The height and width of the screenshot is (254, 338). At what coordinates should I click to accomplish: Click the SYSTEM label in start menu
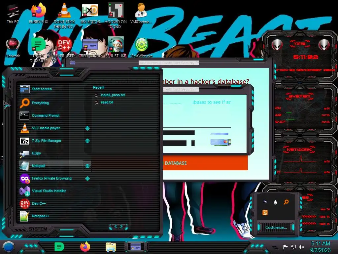point(38,229)
